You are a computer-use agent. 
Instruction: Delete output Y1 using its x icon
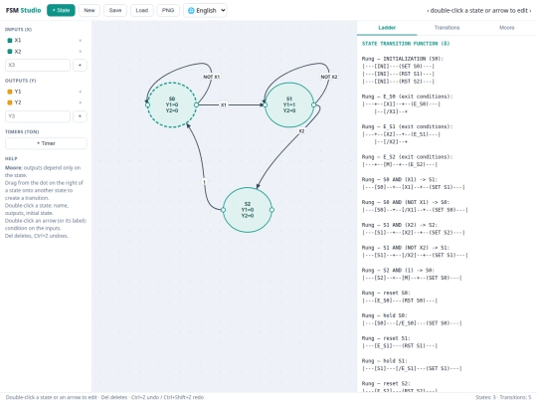tap(81, 92)
